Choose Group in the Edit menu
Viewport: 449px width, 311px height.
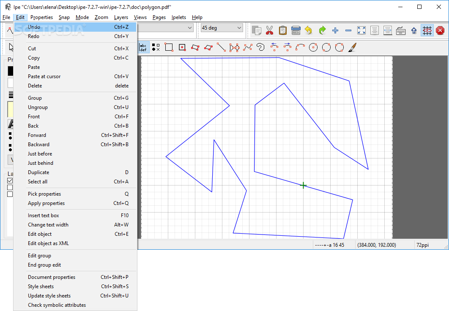point(75,98)
